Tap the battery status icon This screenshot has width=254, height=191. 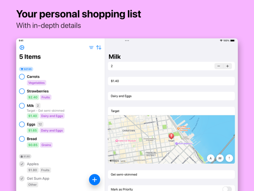(x=232, y=41)
